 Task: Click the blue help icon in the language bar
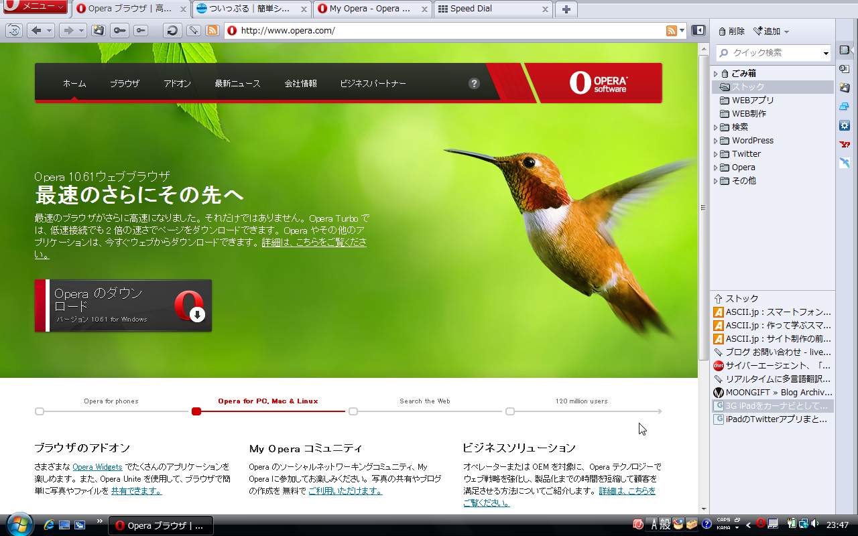(707, 524)
